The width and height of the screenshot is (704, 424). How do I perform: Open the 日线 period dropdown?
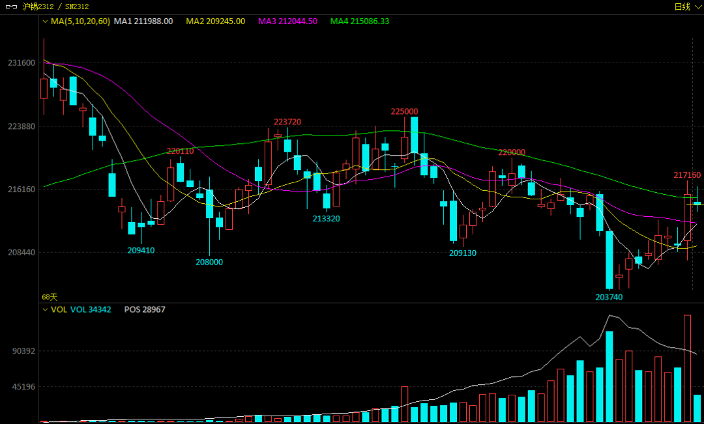(687, 7)
